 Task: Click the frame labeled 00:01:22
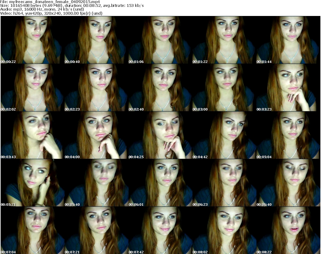[x=224, y=40]
